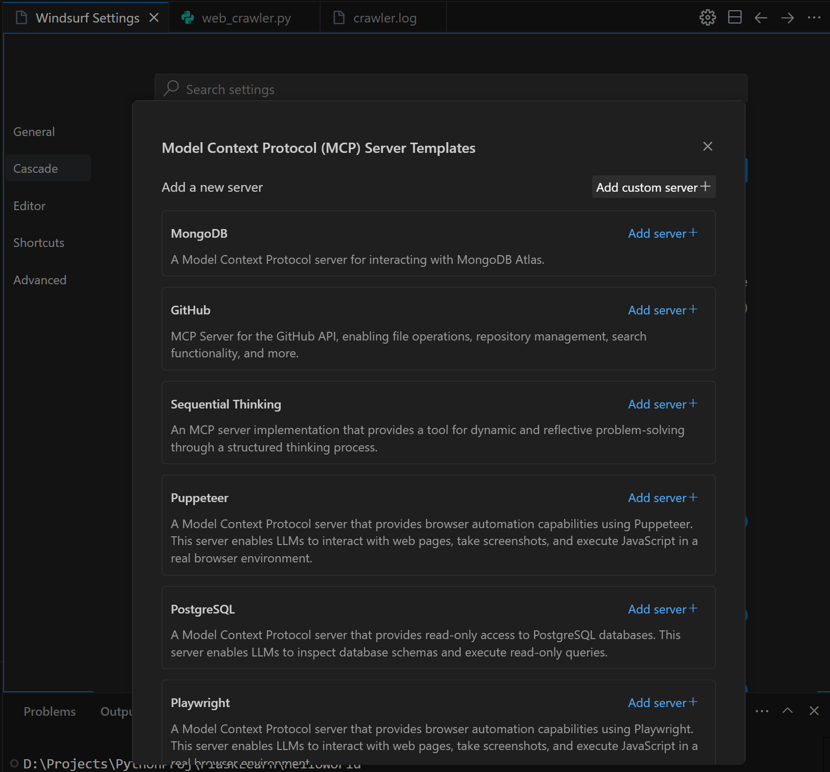The height and width of the screenshot is (772, 830).
Task: Close the MCP Server Templates dialog
Action: (x=708, y=146)
